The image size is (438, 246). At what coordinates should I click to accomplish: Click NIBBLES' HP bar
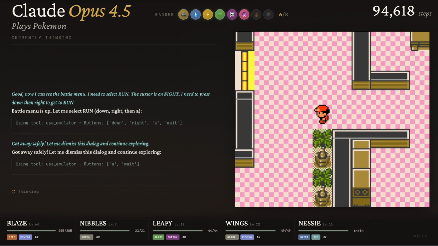tap(105, 231)
